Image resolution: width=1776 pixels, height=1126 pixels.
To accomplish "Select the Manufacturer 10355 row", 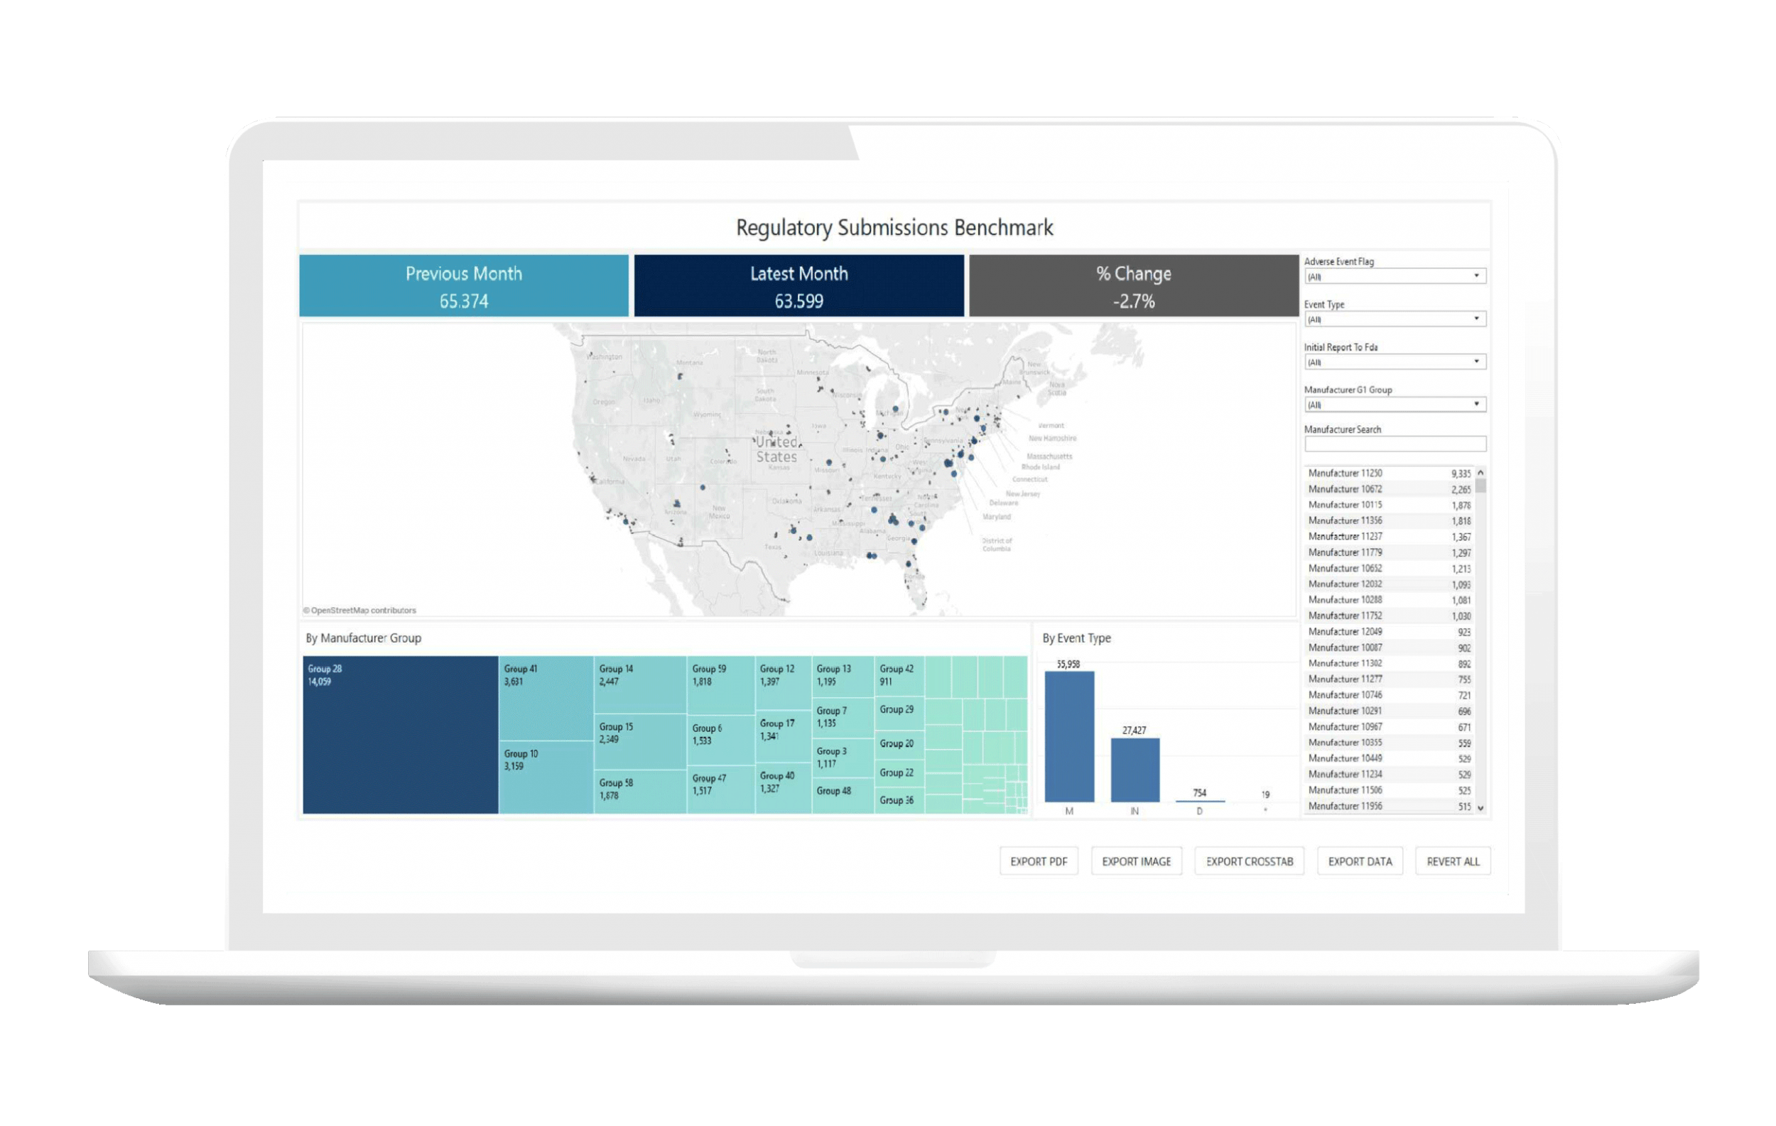I will click(1390, 743).
